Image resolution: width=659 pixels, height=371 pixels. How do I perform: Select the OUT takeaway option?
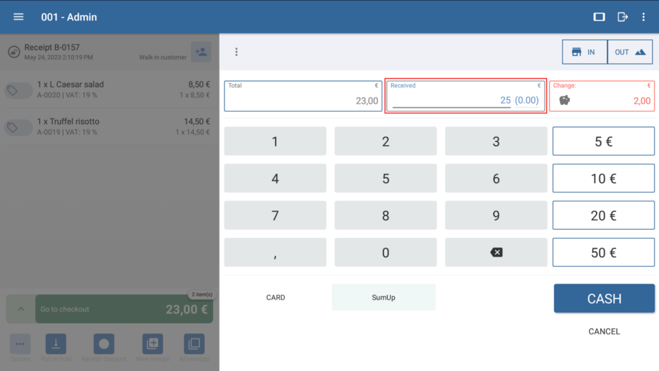point(629,52)
